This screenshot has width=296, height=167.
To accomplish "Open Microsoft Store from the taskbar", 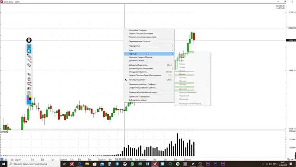I will (x=94, y=164).
